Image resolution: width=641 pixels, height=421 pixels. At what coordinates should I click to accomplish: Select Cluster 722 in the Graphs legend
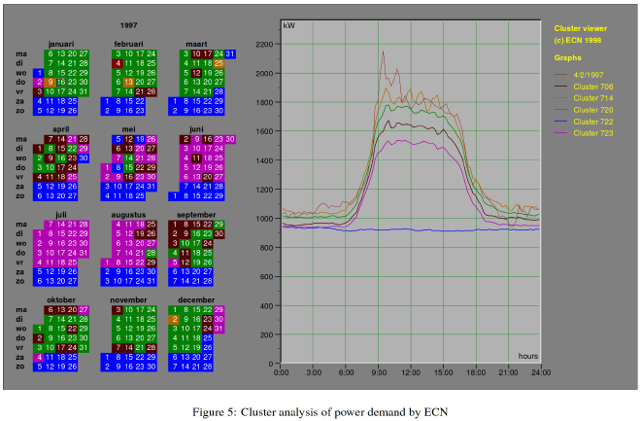[592, 122]
